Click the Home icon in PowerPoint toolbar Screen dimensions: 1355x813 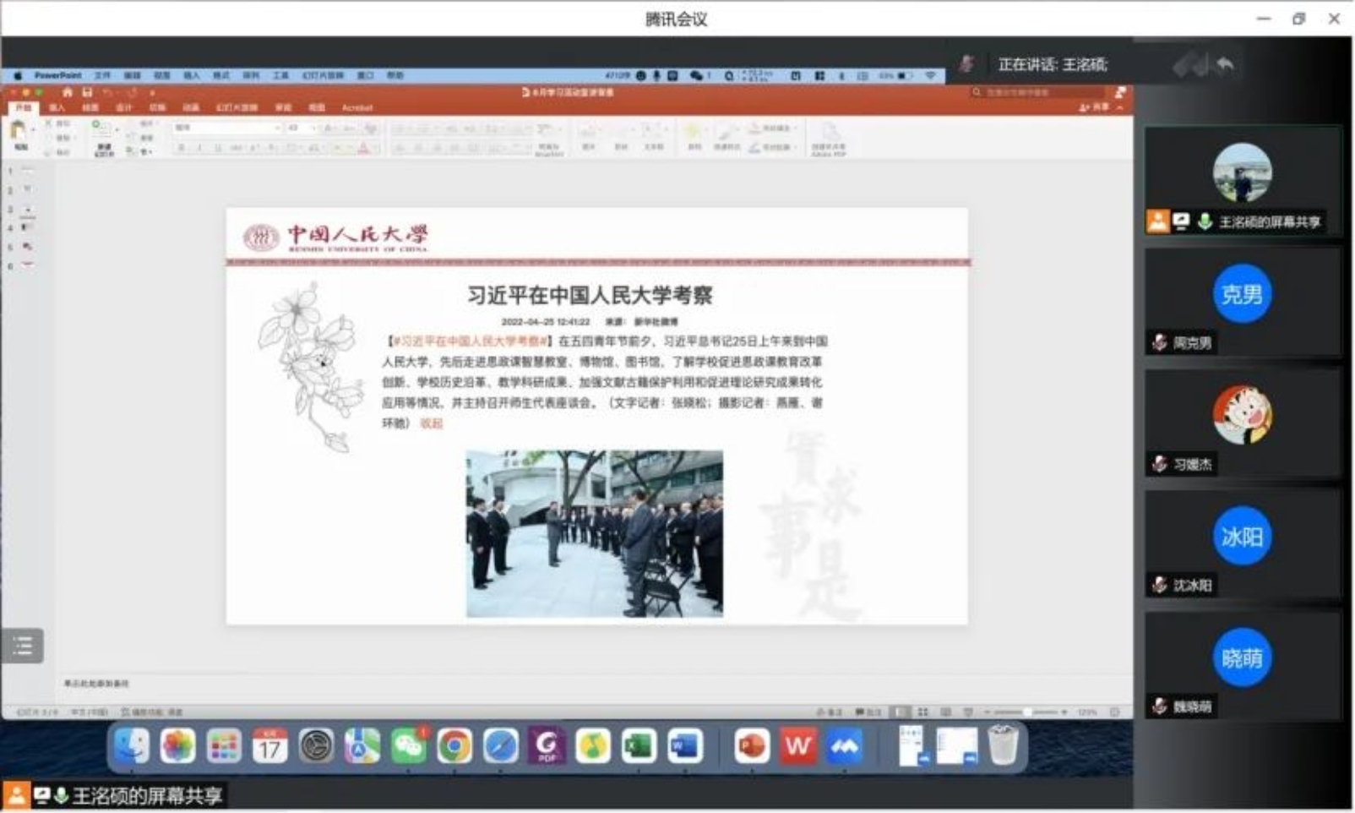point(68,92)
